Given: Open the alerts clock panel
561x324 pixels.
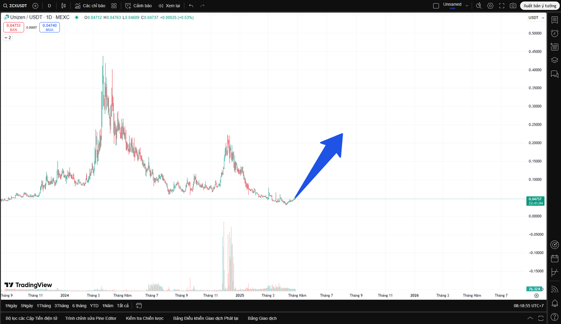Looking at the screenshot, I should click(x=554, y=33).
